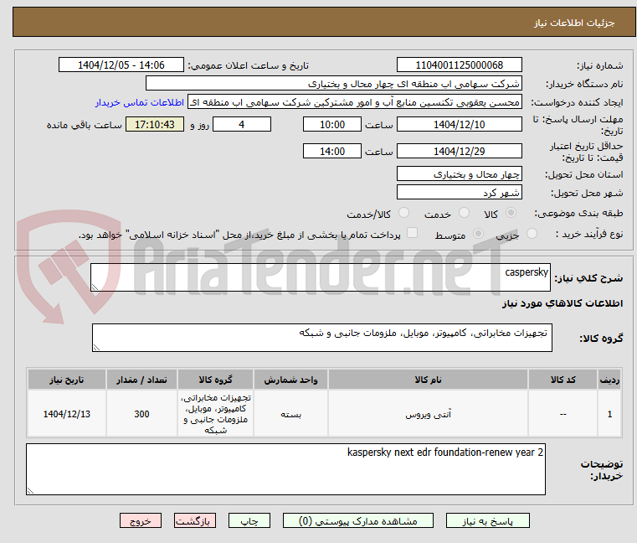Click the resize handle of buyer notes textarea
637x543 pixels.
tap(30, 491)
